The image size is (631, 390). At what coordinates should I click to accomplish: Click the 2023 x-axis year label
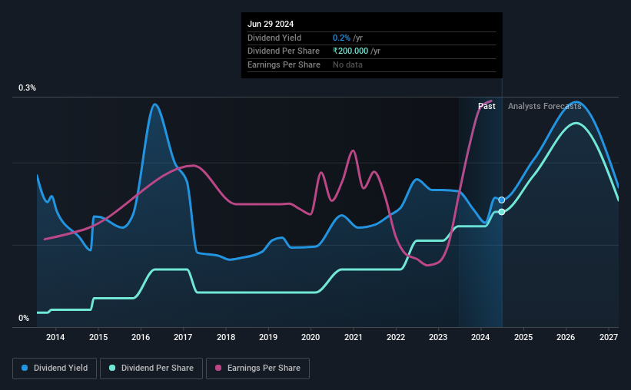(x=438, y=337)
